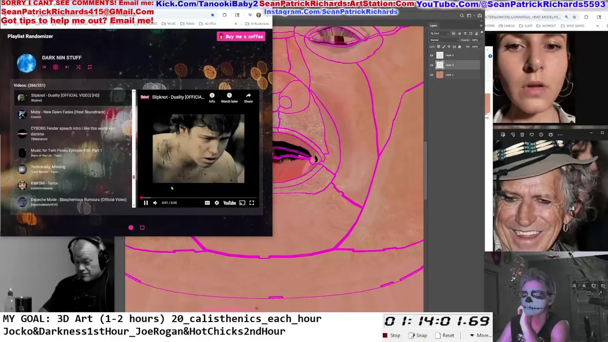Hide Layer 2 via eye icon
Screen dimensions: 608x342
click(x=432, y=56)
